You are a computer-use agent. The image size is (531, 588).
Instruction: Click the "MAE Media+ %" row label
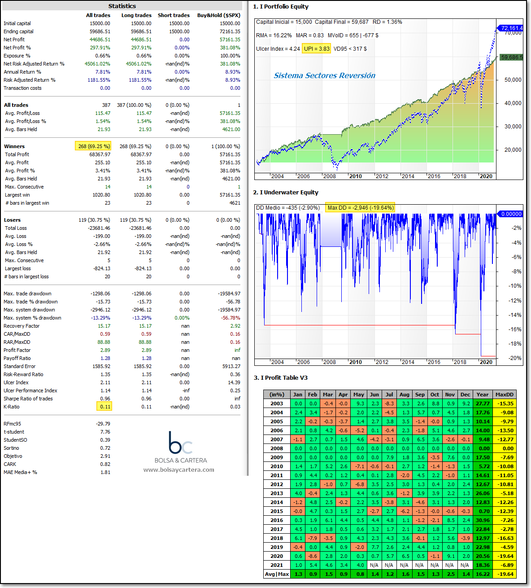click(x=20, y=472)
